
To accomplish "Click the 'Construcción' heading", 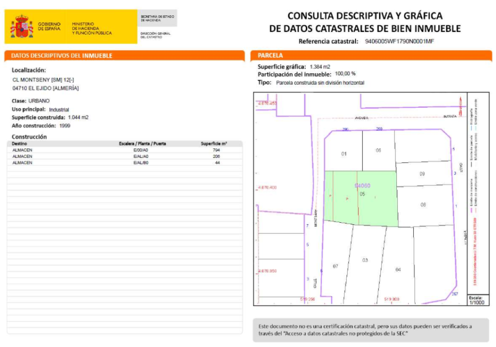I will coord(29,137).
